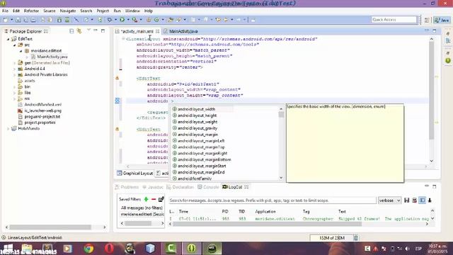Open the File menu
Viewport: 453px width, 255px height.
click(5, 11)
